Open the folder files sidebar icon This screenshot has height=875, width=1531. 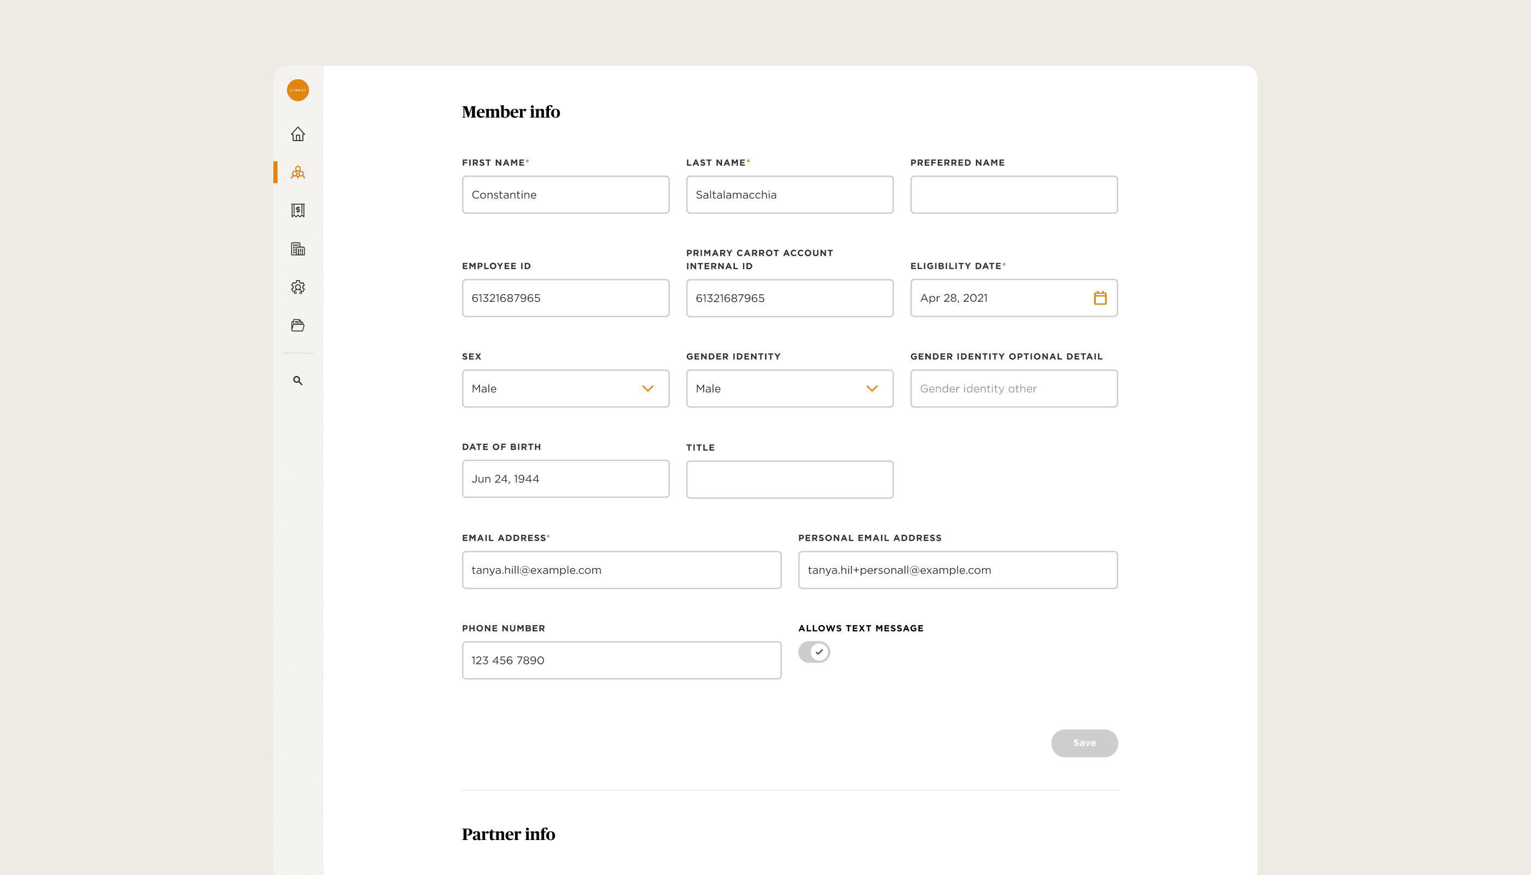coord(297,325)
